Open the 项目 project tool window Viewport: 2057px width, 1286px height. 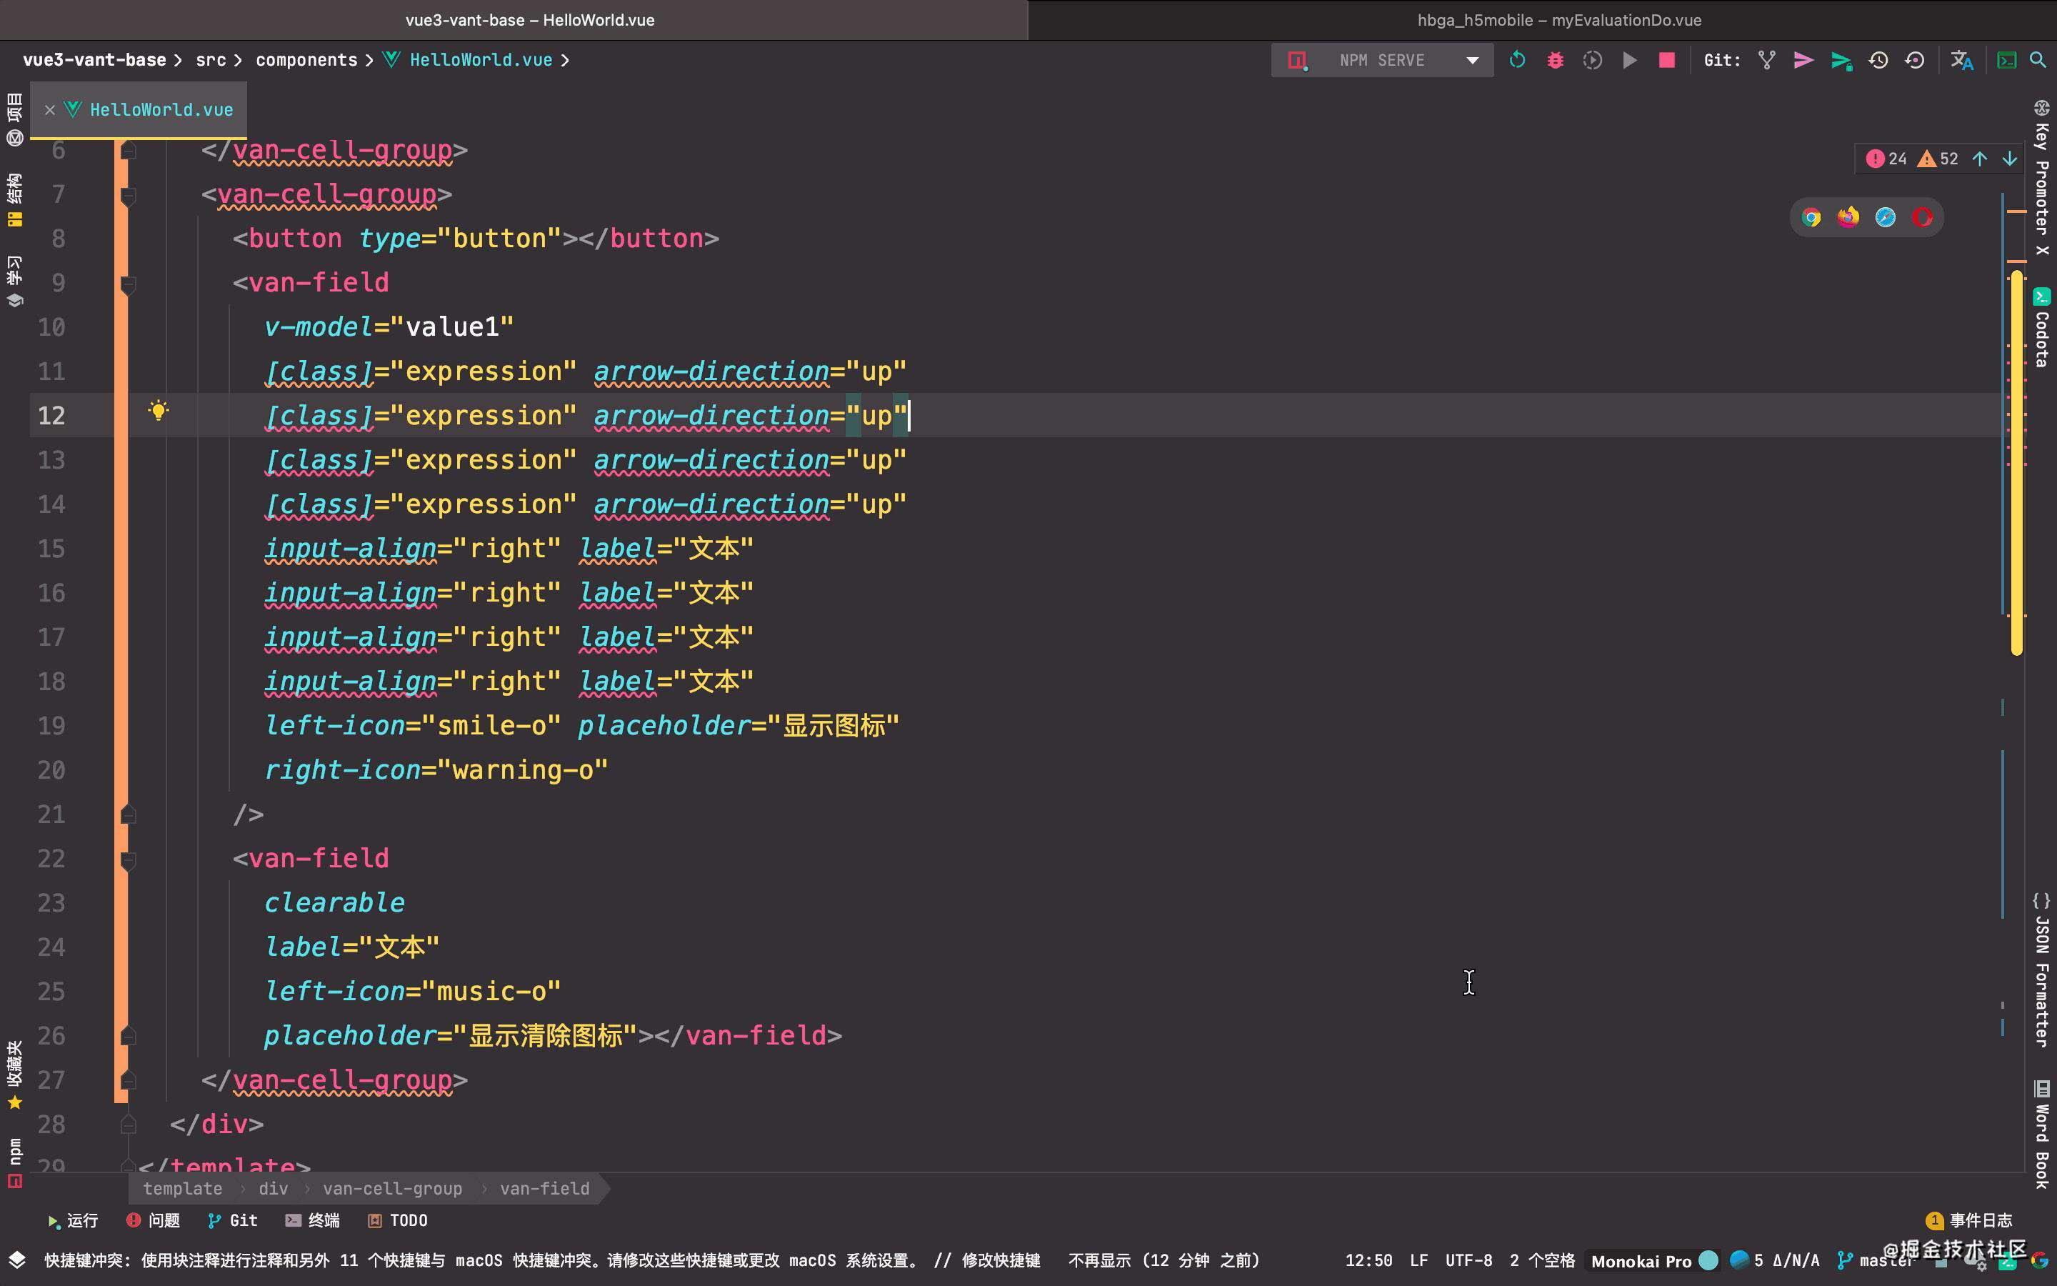pyautogui.click(x=14, y=119)
